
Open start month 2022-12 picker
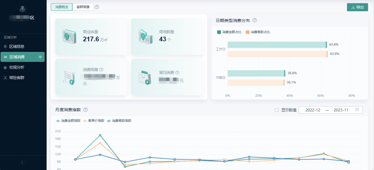pyautogui.click(x=312, y=110)
